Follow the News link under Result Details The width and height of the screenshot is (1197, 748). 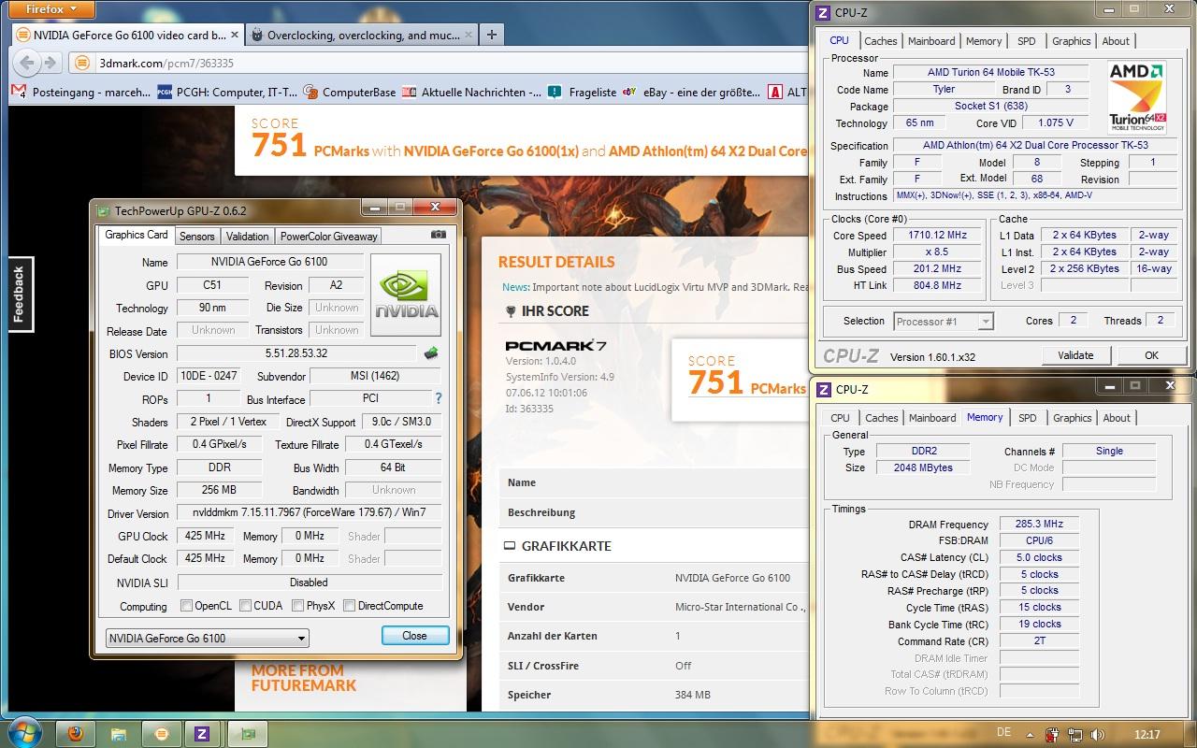[514, 287]
